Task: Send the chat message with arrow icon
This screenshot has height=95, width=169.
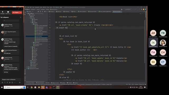Action: click(20, 82)
